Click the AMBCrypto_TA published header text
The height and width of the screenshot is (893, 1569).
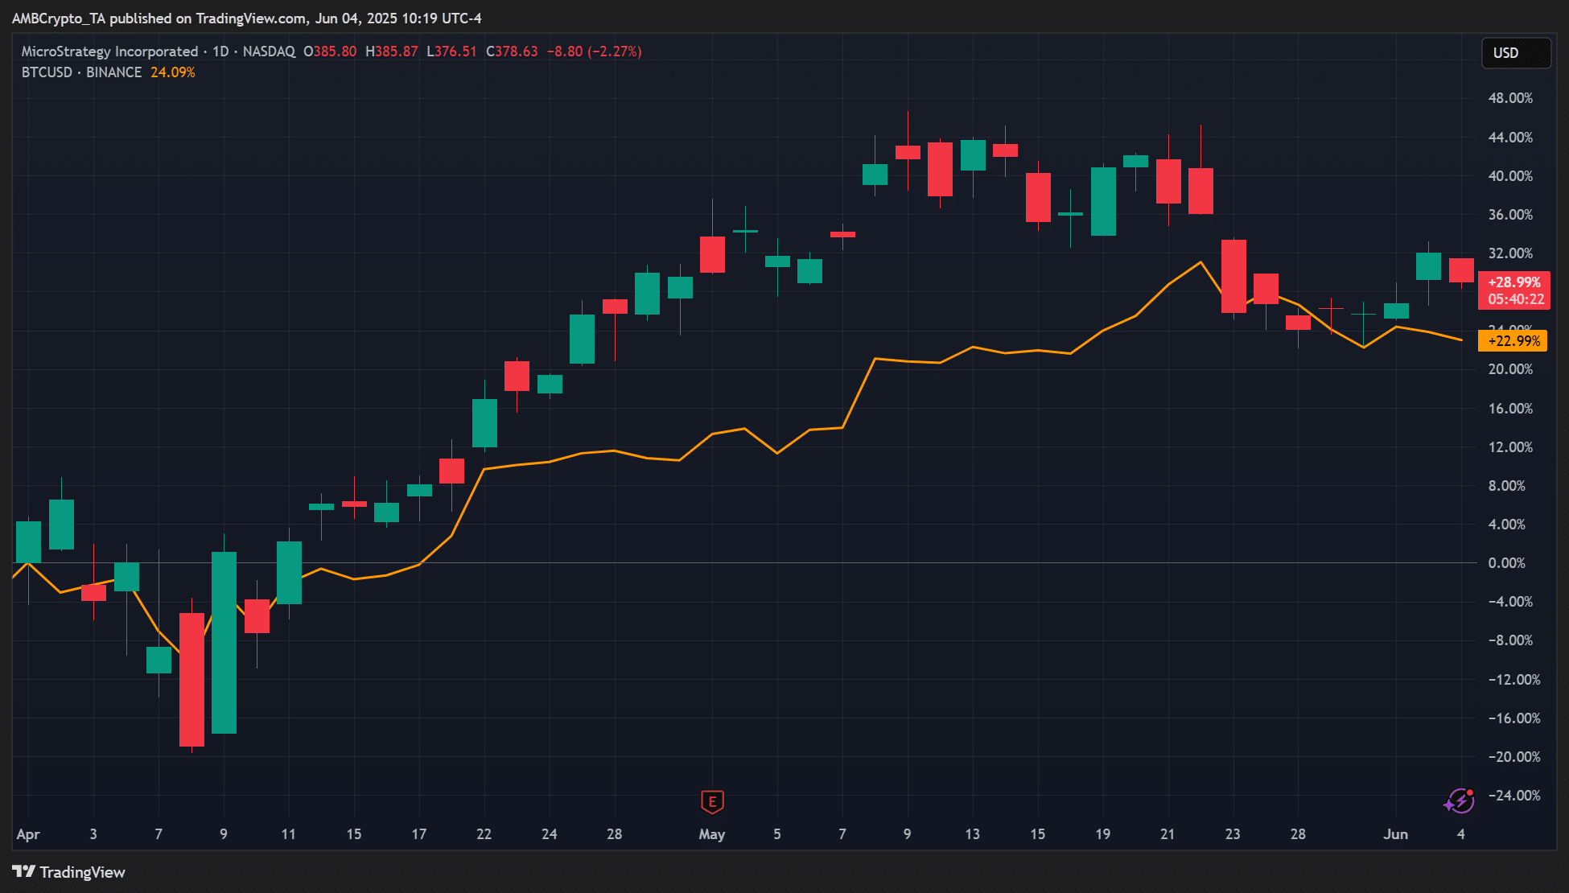246,19
